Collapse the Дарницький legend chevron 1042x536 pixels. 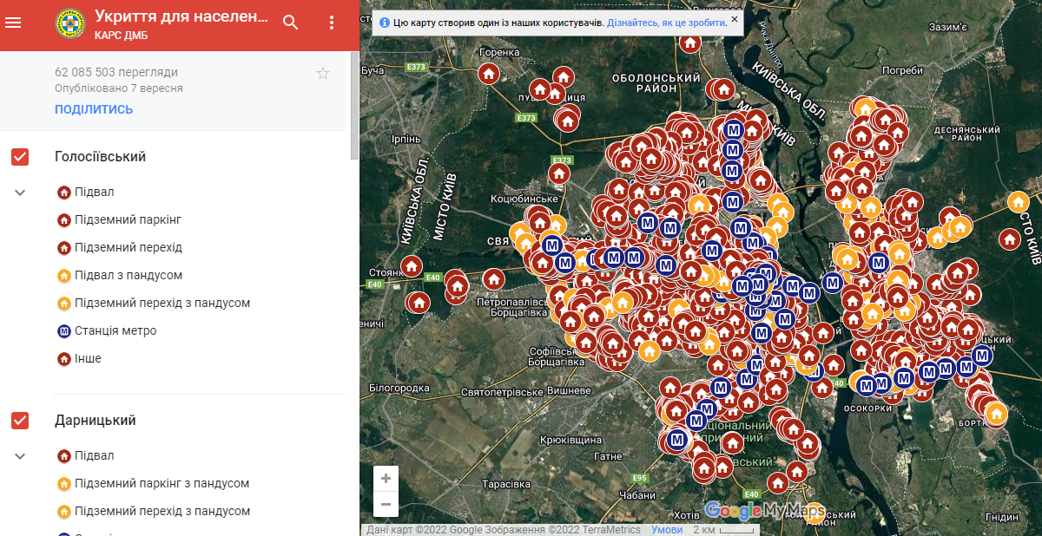(x=20, y=456)
